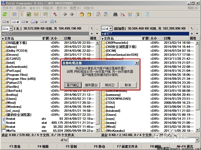Select drive d button in drive bar
The image size is (201, 150).
point(15,22)
